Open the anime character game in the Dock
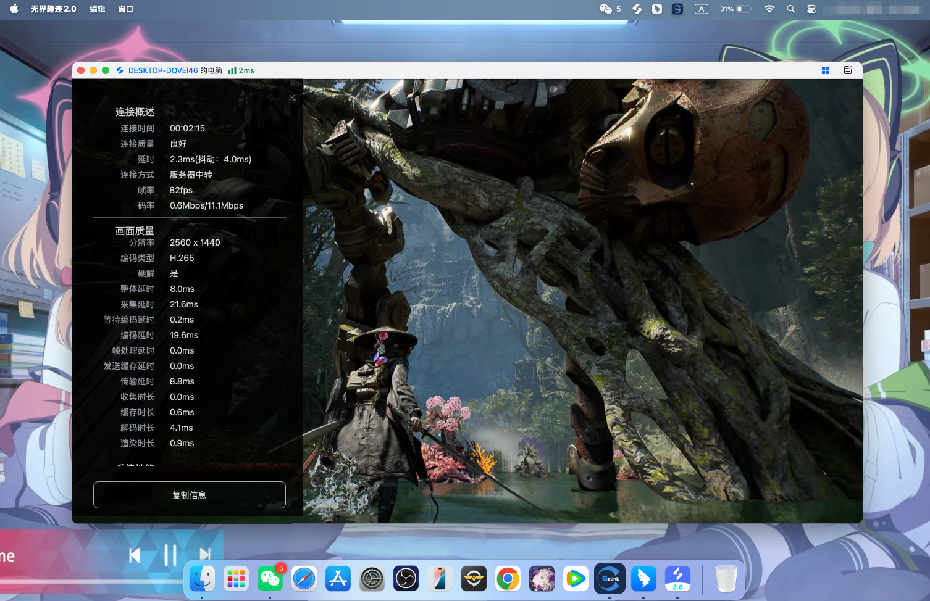 pos(542,579)
